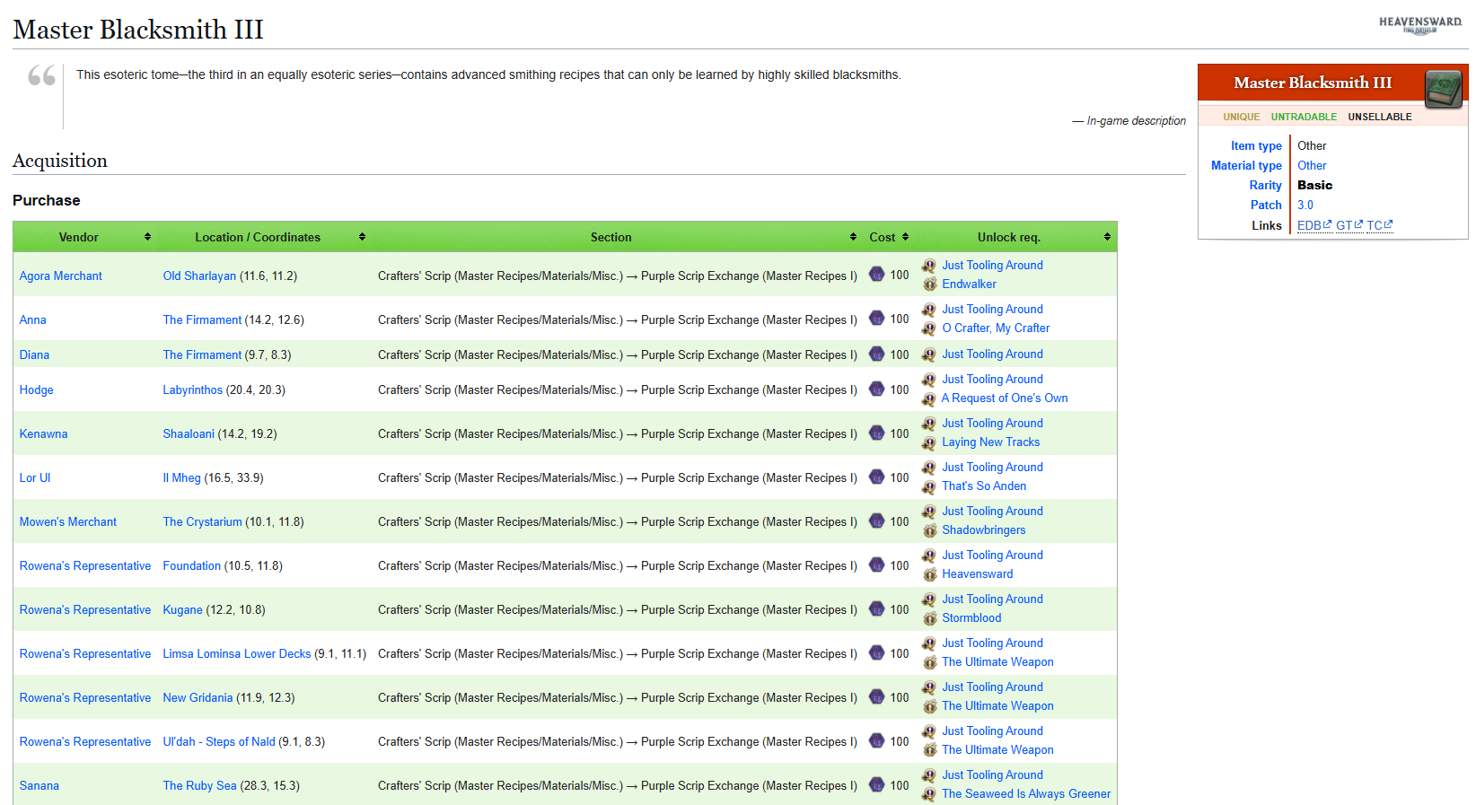The image size is (1476, 805).
Task: Open the Il Mheg location link
Action: [182, 477]
